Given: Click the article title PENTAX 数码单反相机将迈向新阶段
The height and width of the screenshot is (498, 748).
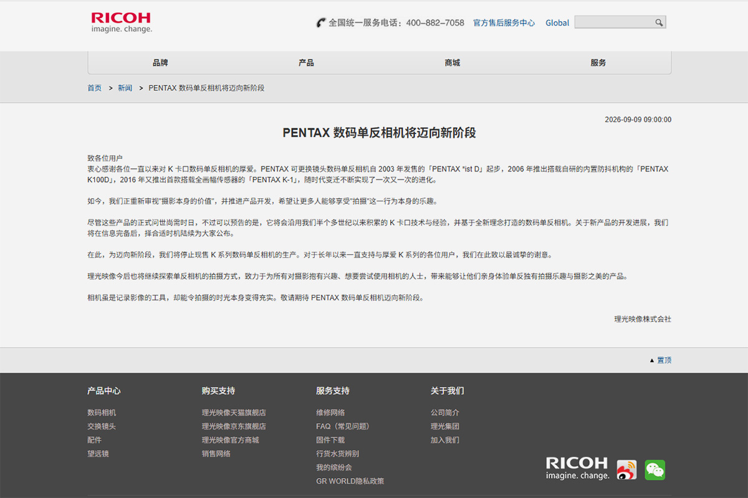Looking at the screenshot, I should pyautogui.click(x=379, y=133).
